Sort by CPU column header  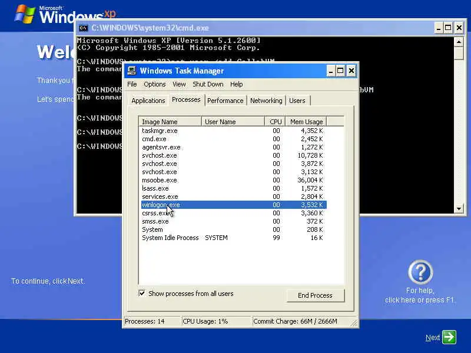point(275,122)
